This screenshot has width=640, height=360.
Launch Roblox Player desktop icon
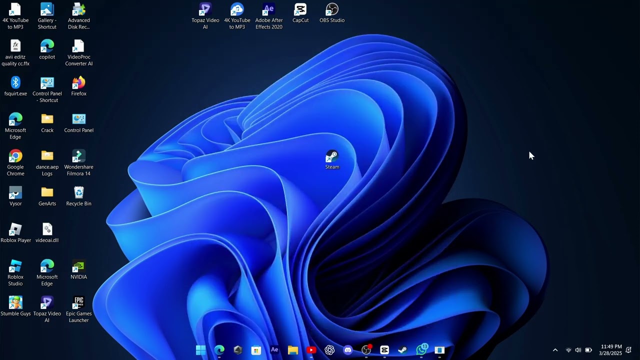(x=15, y=232)
